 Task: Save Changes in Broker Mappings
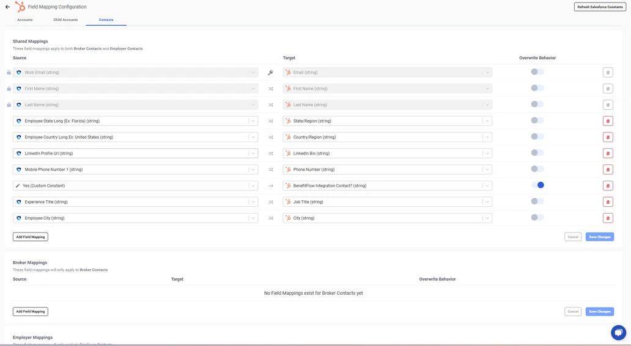click(600, 311)
